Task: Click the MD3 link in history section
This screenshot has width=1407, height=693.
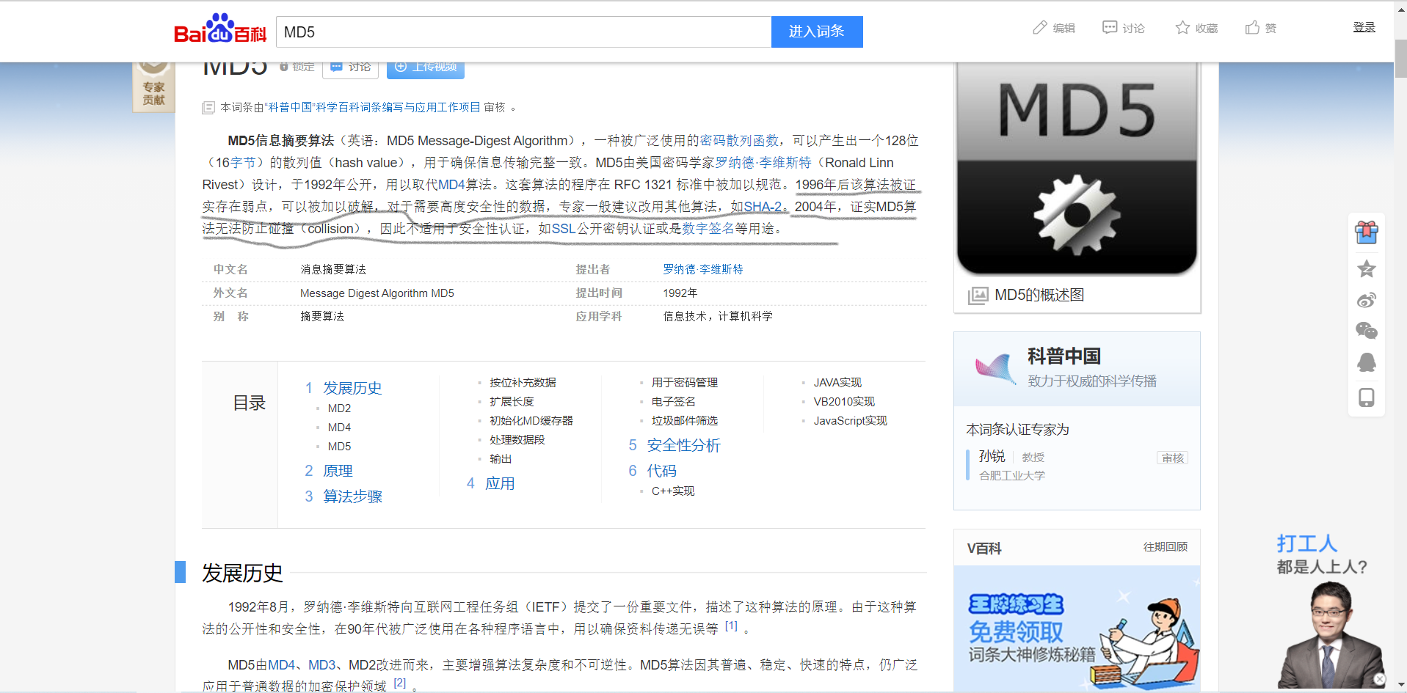Action: (x=321, y=665)
